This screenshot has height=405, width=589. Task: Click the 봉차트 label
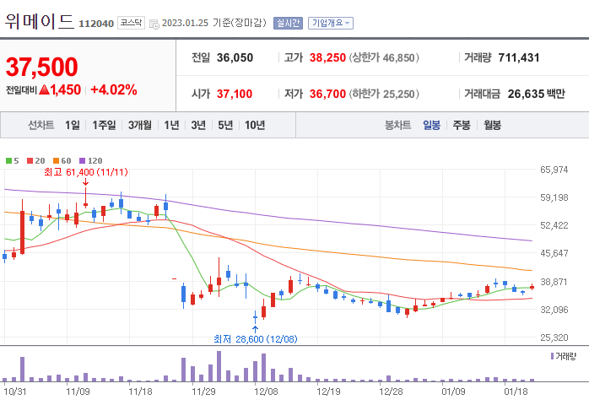397,125
